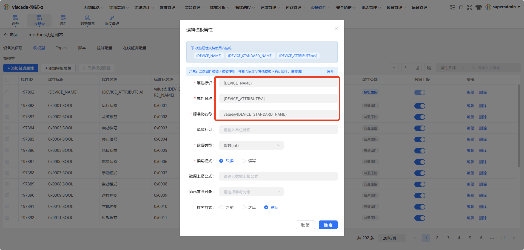Click the 标准化名称 input field
524x250 pixels.
pos(278,114)
